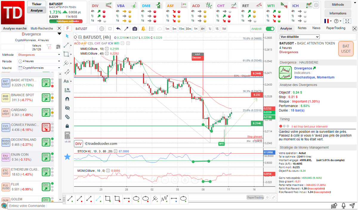Click the Ticker button

[37, 4]
